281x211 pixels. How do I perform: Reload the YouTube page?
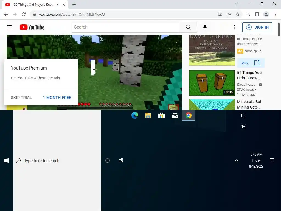(x=24, y=14)
